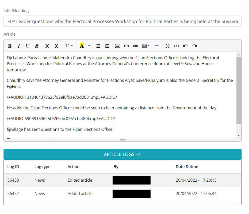Image resolution: width=249 pixels, height=214 pixels.
Task: Click the 'Action' column header
Action: (x=73, y=167)
